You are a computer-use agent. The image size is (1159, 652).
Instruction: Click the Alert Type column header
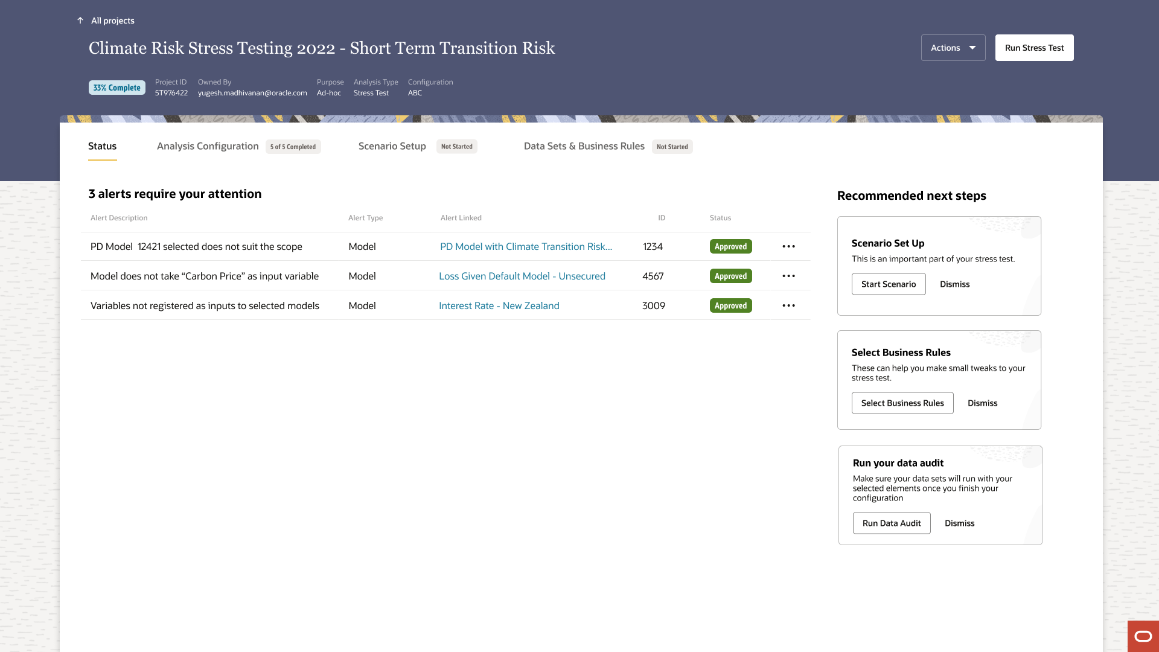coord(365,218)
